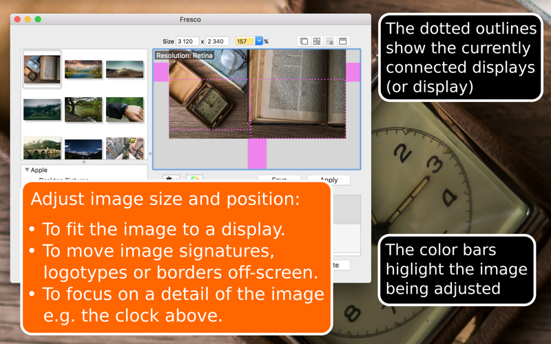Select the clock and book thumbnail
Viewport: 551px width, 344px height.
[x=42, y=69]
